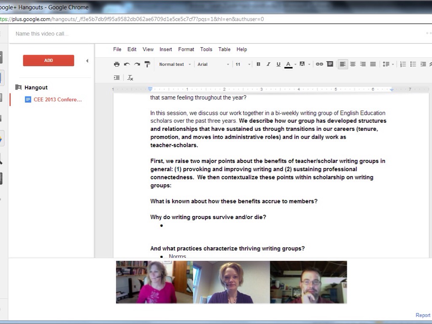
Task: Open the Normal text style dropdown
Action: [175, 64]
